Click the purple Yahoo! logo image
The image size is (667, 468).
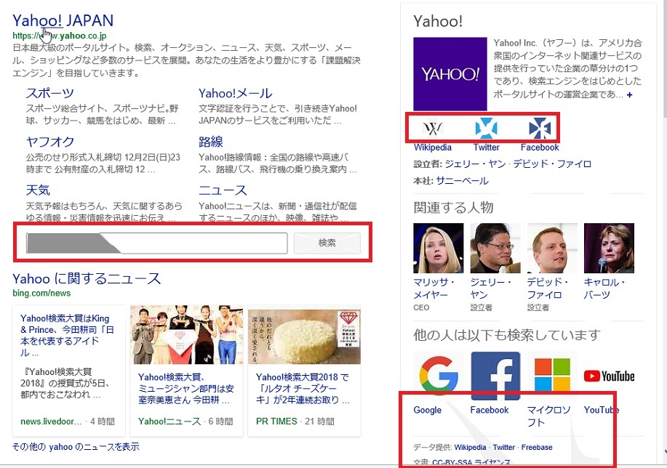click(450, 74)
